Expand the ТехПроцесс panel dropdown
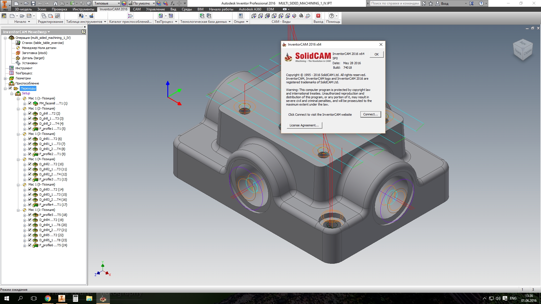Viewport: 541px width, 304px height. (x=176, y=22)
